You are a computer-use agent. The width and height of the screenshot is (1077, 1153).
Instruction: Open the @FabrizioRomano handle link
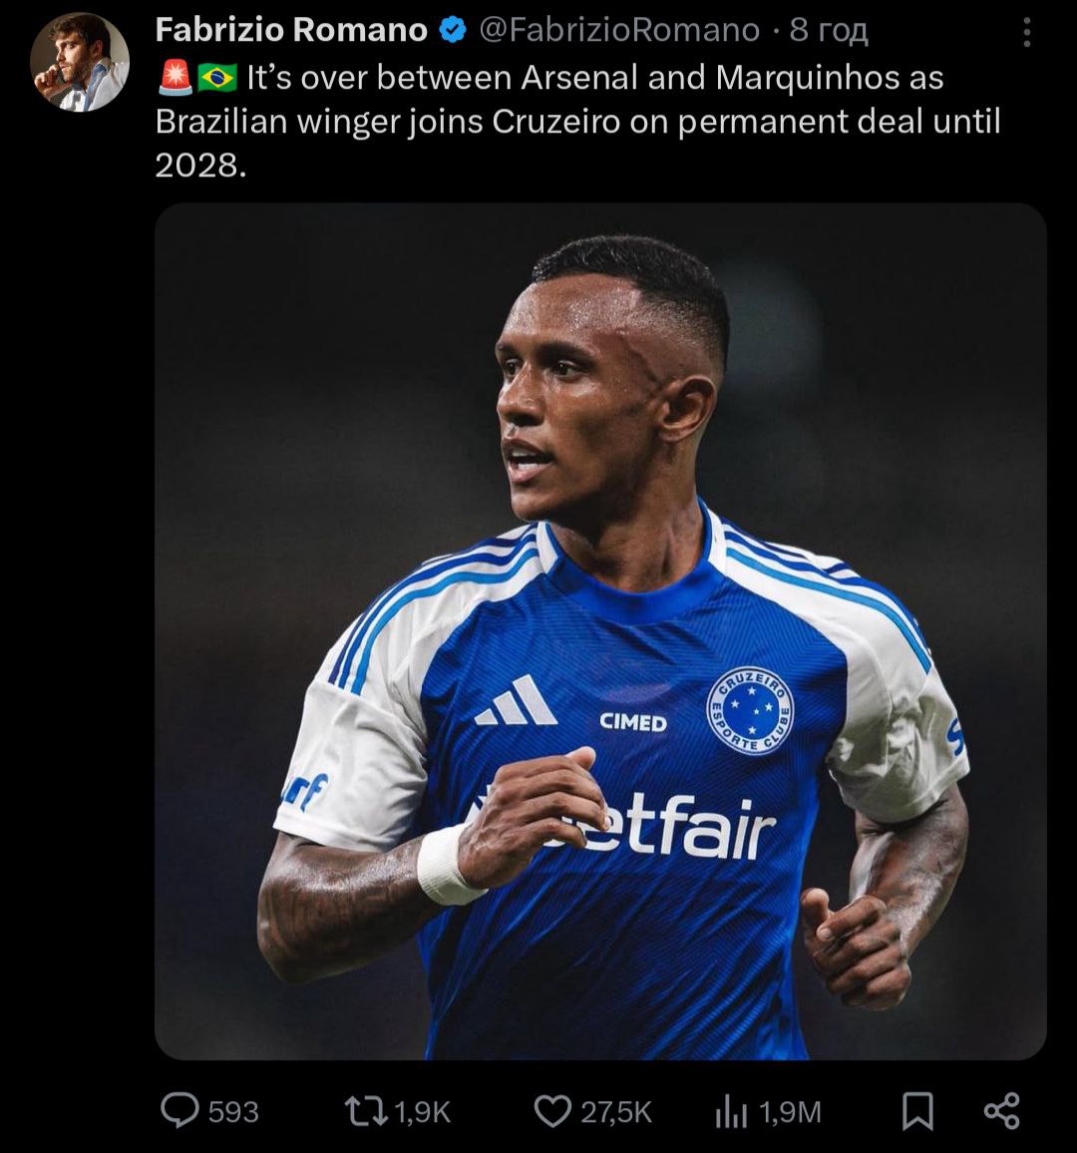click(x=619, y=31)
